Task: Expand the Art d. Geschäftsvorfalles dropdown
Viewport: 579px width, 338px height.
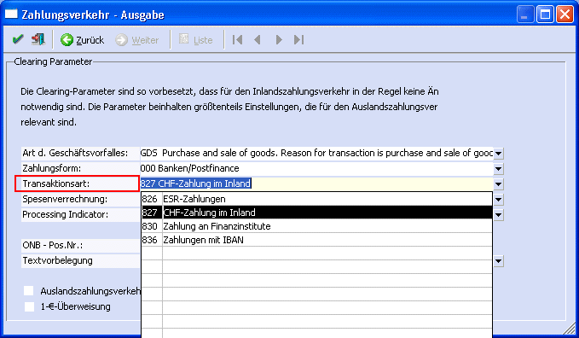Action: 499,154
